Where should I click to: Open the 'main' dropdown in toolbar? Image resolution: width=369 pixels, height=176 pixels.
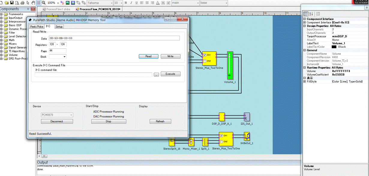pos(197,3)
